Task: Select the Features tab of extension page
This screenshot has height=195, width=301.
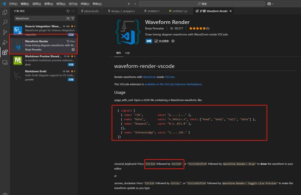Action: click(x=127, y=53)
